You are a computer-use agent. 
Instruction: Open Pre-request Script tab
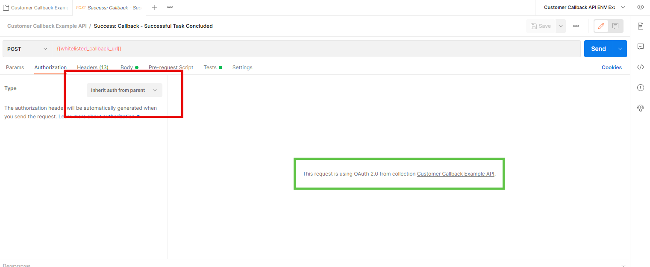[171, 67]
